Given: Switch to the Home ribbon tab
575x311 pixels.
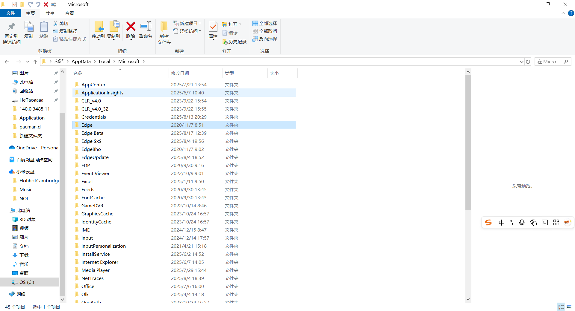Looking at the screenshot, I should point(31,13).
